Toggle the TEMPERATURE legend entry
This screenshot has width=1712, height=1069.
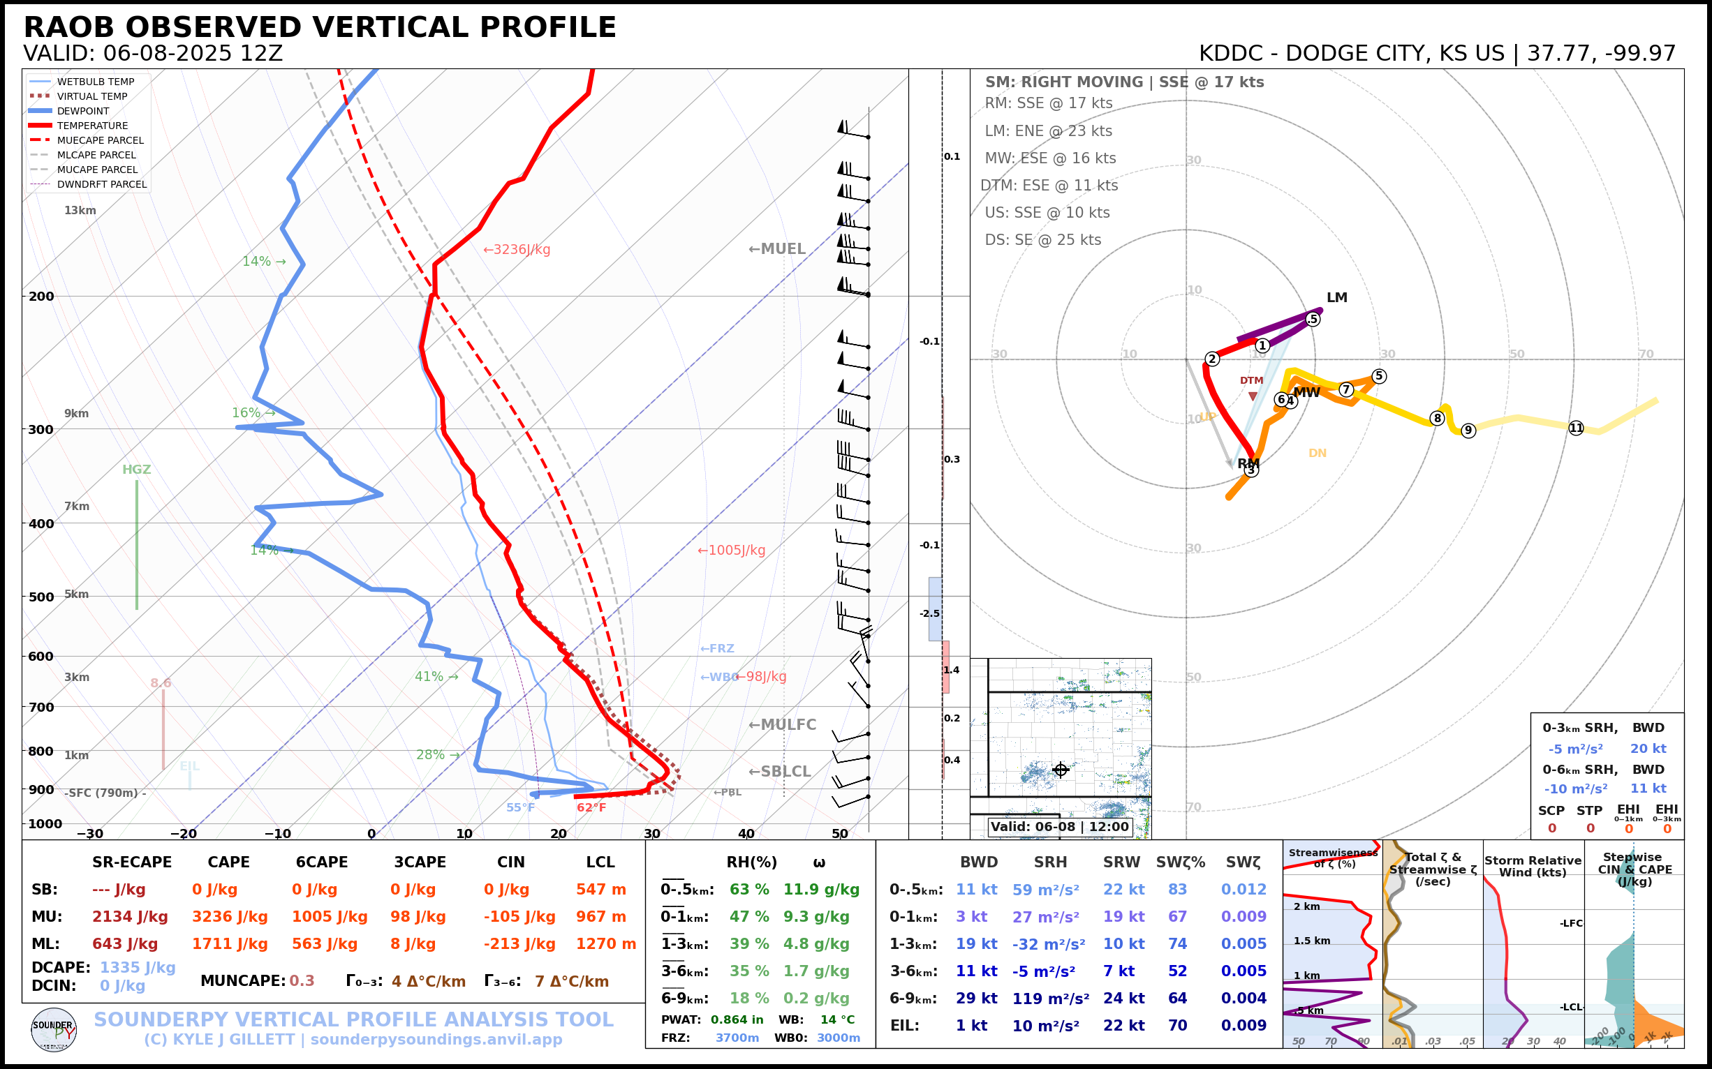coord(92,126)
